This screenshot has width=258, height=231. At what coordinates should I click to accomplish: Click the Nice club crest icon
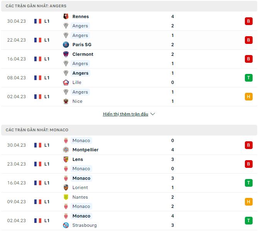66,101
